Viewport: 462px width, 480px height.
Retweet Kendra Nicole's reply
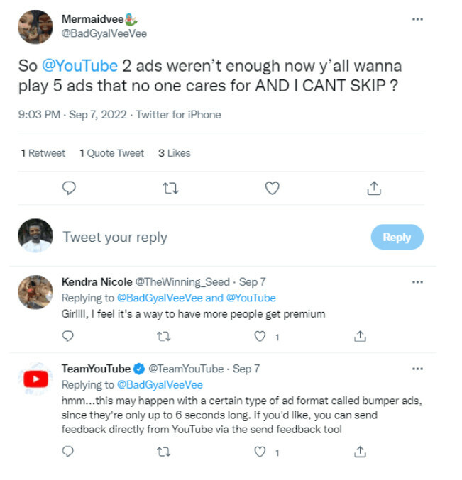tap(164, 336)
